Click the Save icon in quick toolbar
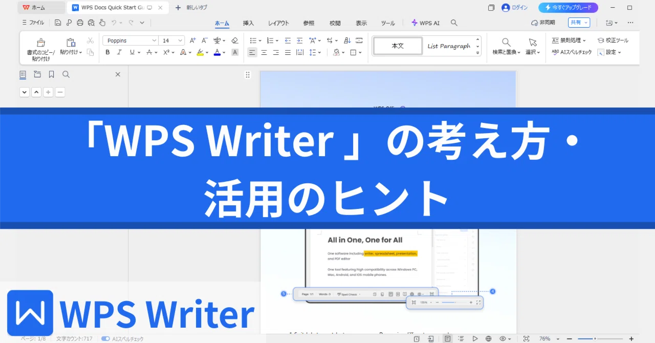The width and height of the screenshot is (655, 343). (x=58, y=23)
